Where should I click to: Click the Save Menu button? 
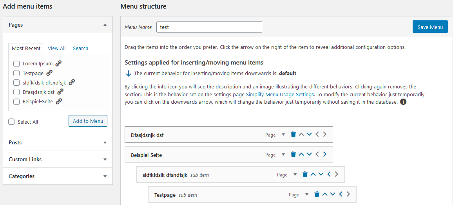coord(430,27)
